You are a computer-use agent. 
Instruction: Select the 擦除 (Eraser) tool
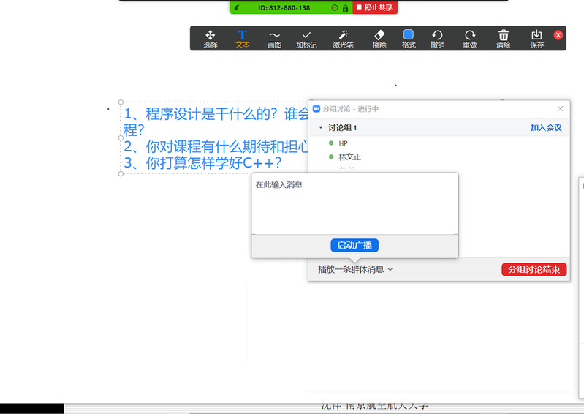379,39
